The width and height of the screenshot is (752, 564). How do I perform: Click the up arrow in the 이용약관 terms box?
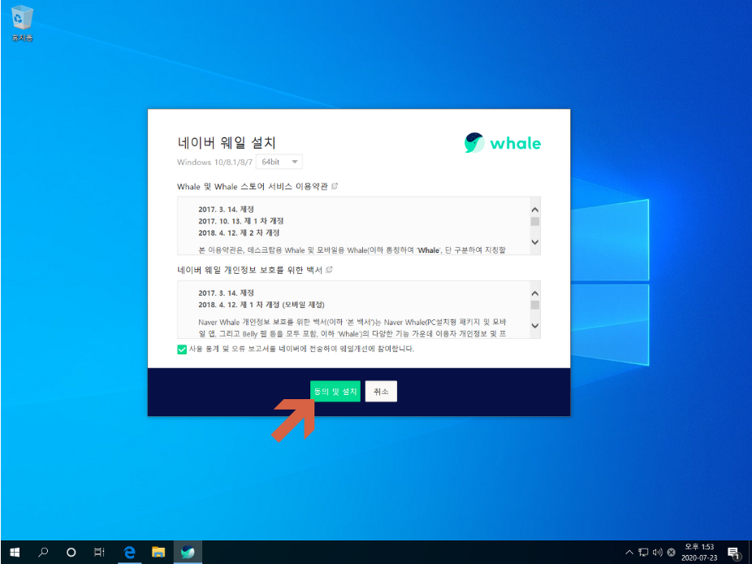534,210
